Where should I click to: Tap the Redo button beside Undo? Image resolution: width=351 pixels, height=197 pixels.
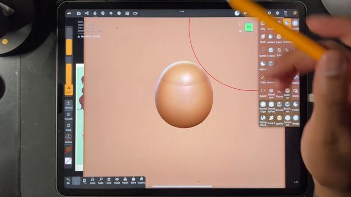76,181
